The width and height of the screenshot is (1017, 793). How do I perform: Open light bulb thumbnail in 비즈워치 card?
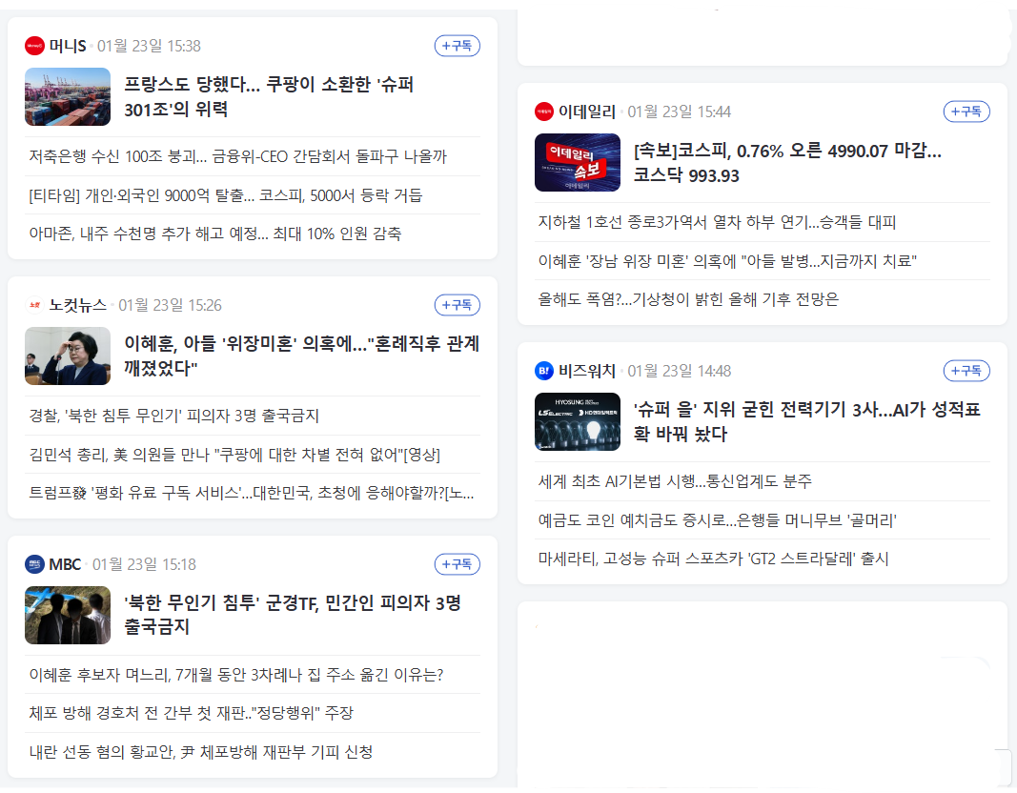(578, 422)
